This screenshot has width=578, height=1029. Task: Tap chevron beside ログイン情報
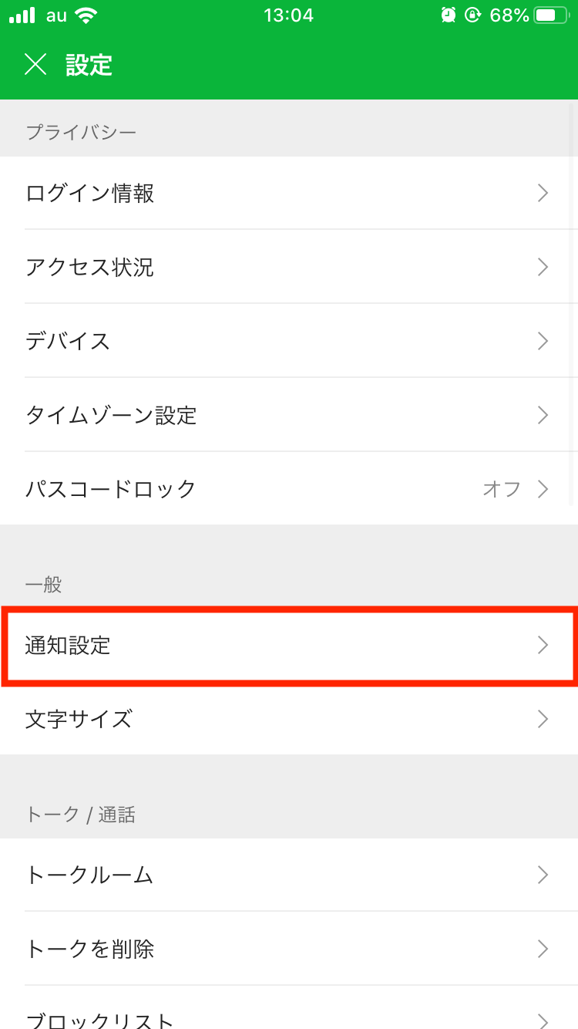point(543,193)
